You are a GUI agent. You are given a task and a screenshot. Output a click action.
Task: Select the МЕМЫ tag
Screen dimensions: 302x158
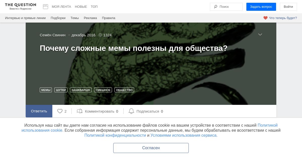tap(46, 90)
